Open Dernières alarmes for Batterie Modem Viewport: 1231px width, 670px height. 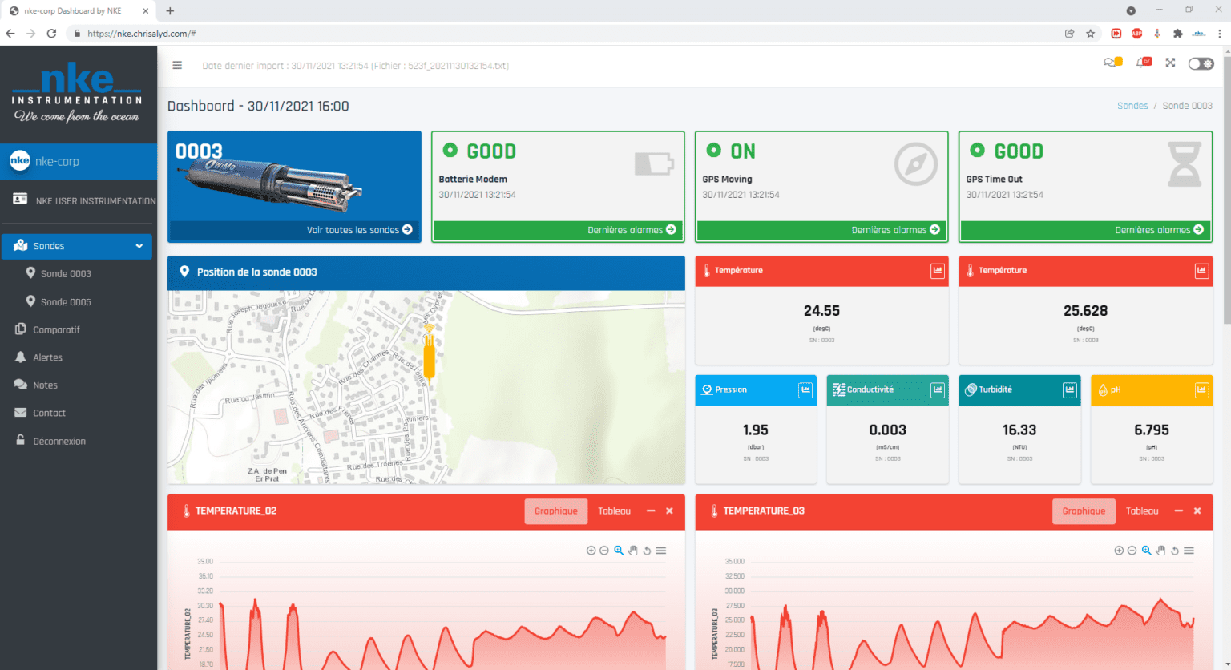click(632, 230)
